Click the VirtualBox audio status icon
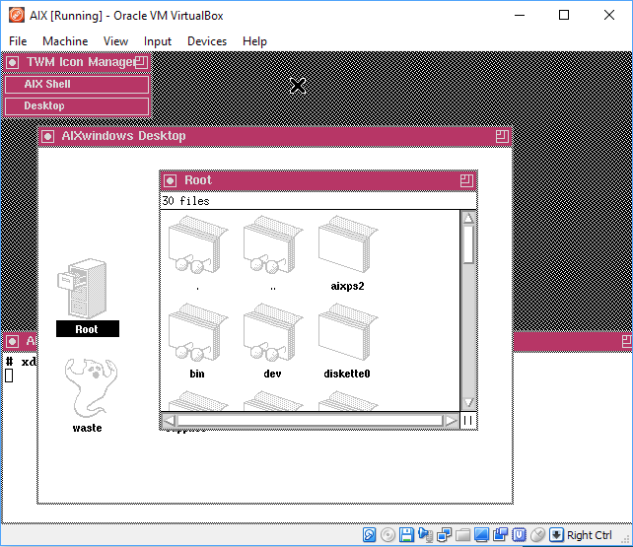The height and width of the screenshot is (547, 633). (x=426, y=535)
